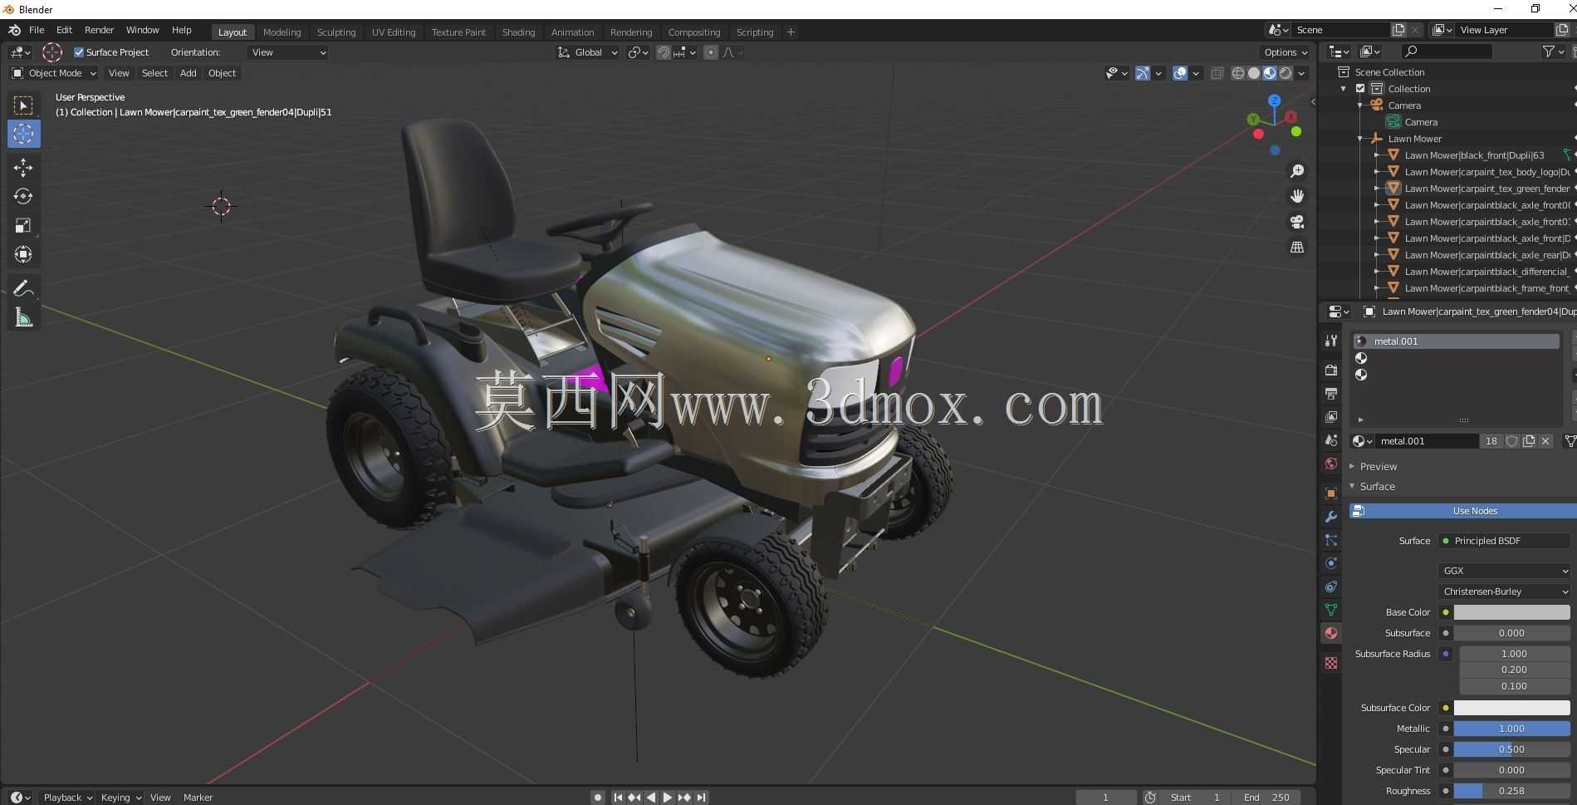Screen dimensions: 1577x805
Task: Click the Subsurface Color swatch
Action: point(1511,708)
